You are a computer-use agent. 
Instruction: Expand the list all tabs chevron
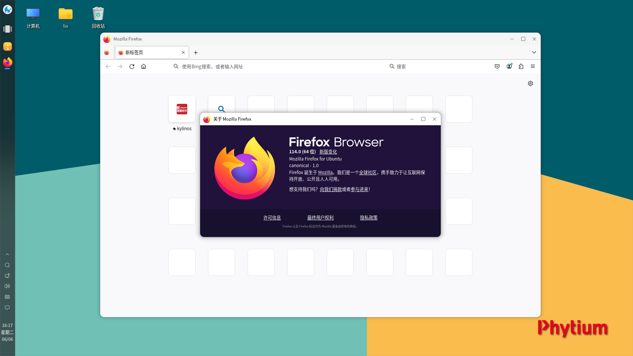[x=534, y=52]
